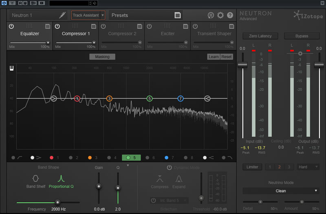This screenshot has width=326, height=214.
Task: Click the A/B compare settings icon
Action: (x=33, y=3)
